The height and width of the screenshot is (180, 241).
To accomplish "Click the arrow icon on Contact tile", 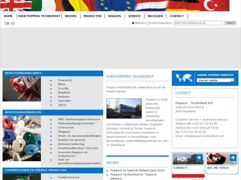I will tap(199, 158).
